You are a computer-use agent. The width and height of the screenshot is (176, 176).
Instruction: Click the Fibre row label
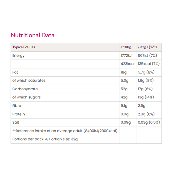pos(16,106)
